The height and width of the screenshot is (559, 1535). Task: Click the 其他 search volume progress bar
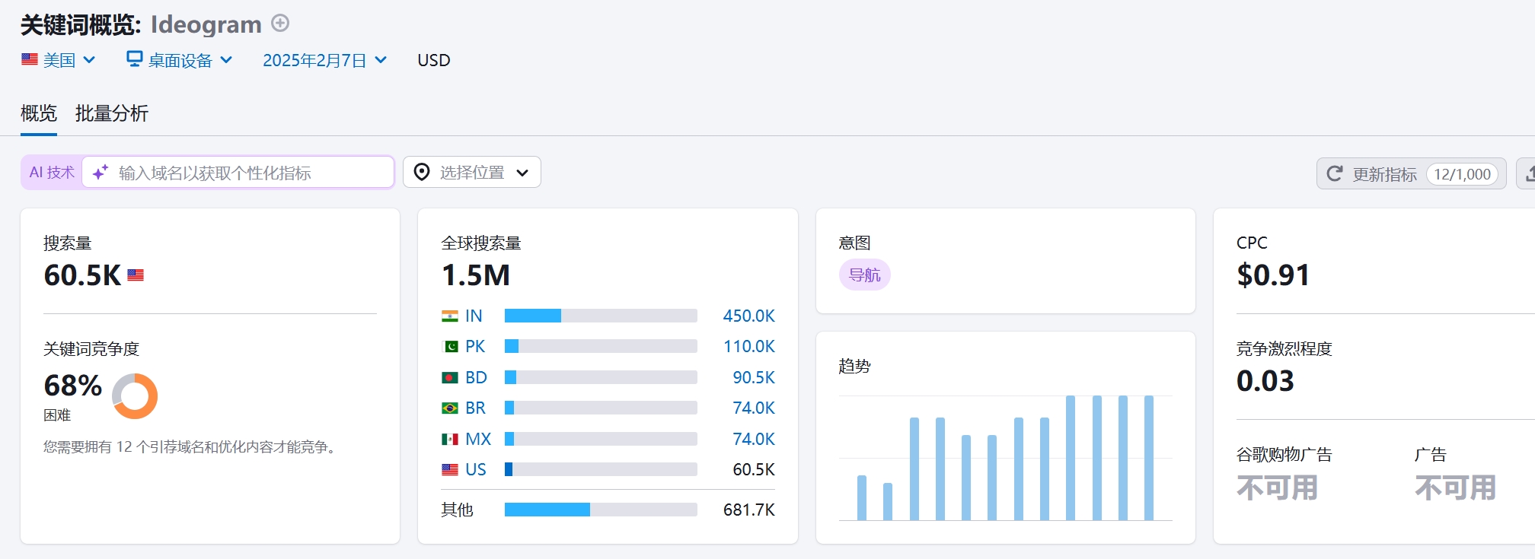601,510
